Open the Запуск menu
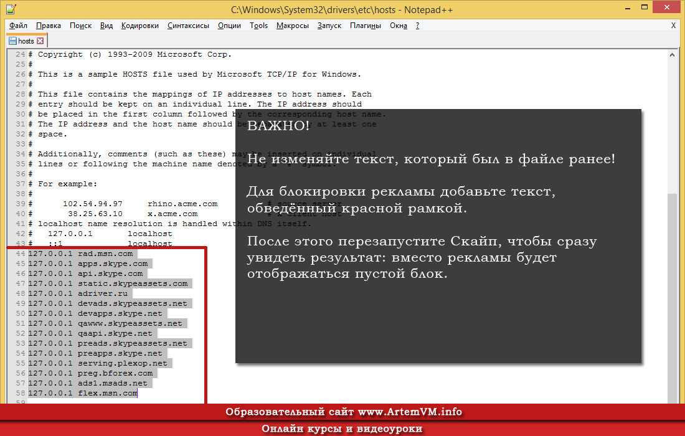The image size is (685, 436). point(329,26)
